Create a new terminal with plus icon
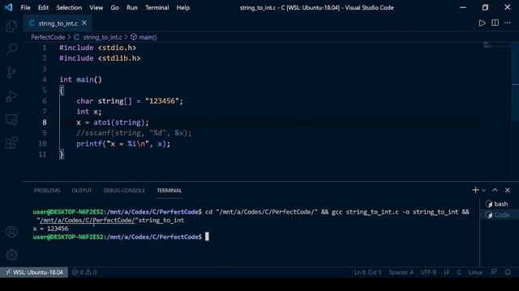Viewport: 519px width, 291px height. pyautogui.click(x=475, y=190)
